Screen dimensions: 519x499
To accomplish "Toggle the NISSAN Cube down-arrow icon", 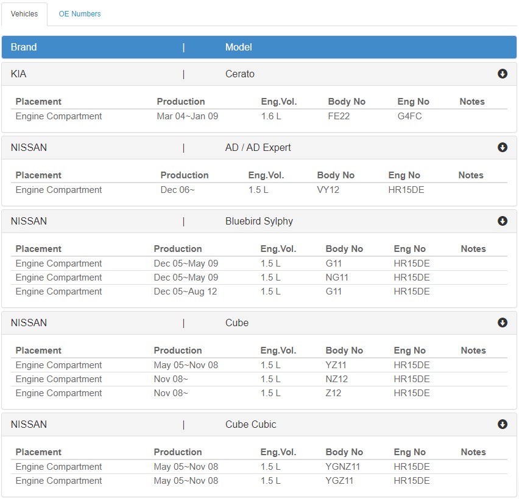I will point(503,323).
